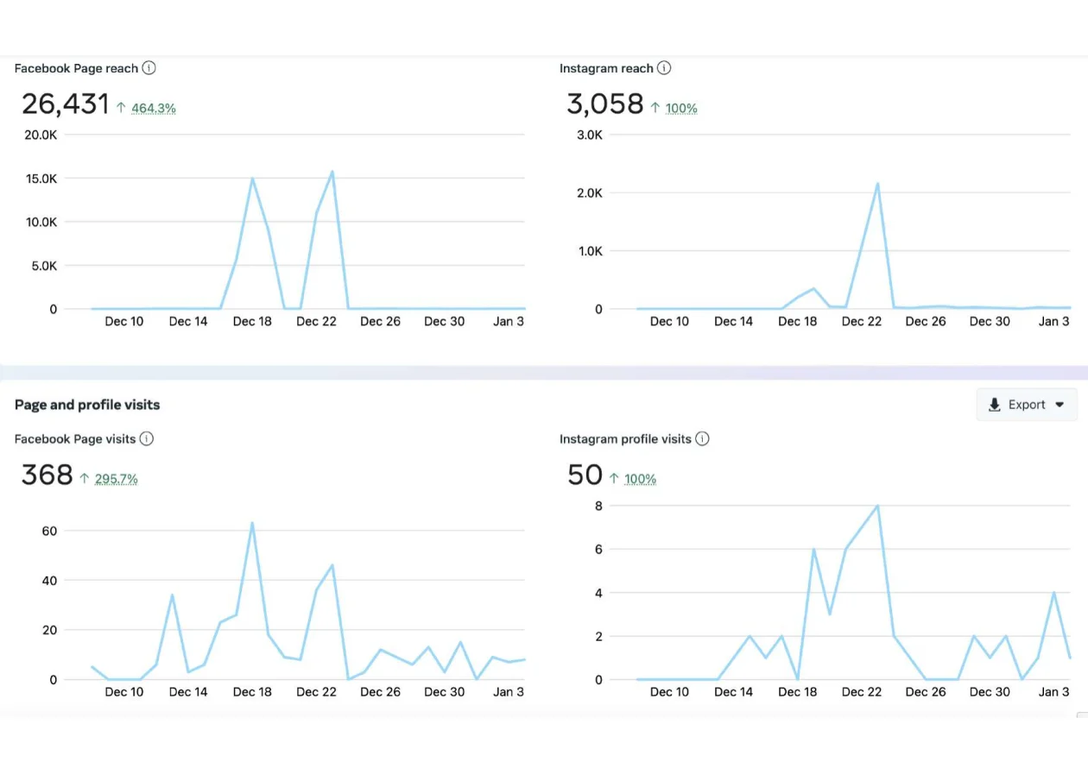Image resolution: width=1088 pixels, height=768 pixels.
Task: Click the Dec 22 peak on Facebook Page reach chart
Action: [332, 171]
